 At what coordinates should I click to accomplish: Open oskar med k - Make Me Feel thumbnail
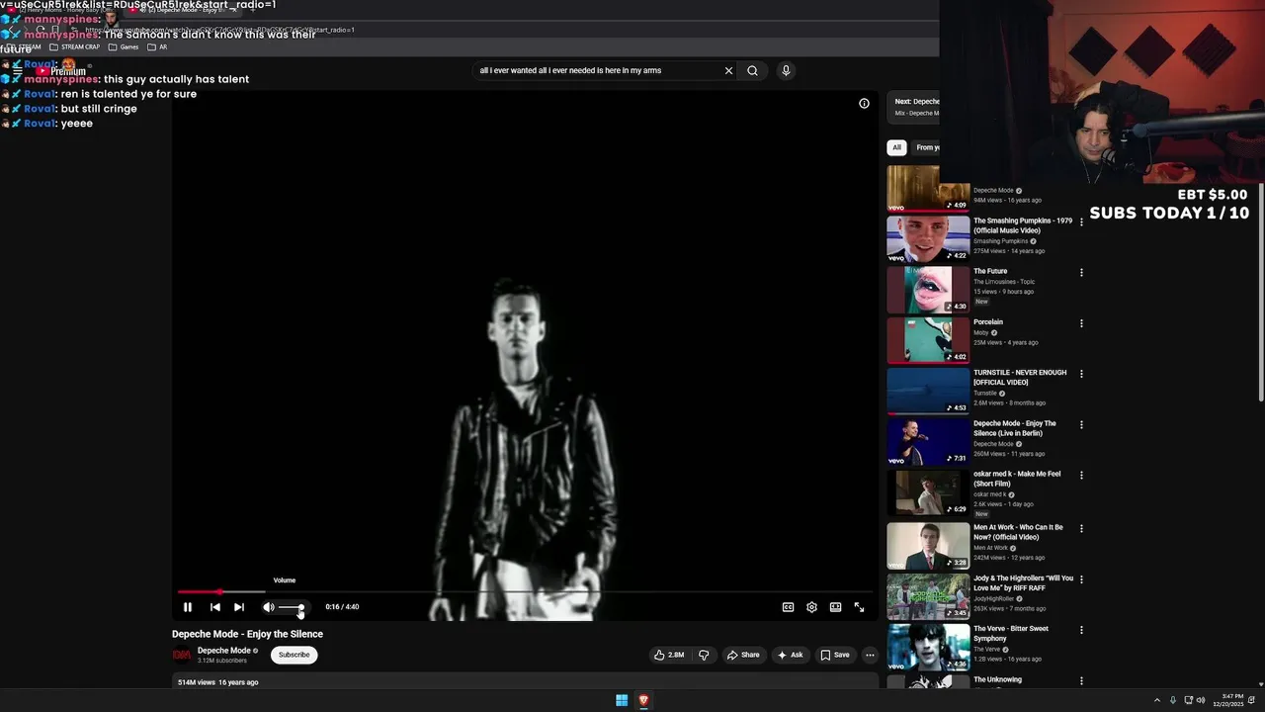tap(928, 491)
